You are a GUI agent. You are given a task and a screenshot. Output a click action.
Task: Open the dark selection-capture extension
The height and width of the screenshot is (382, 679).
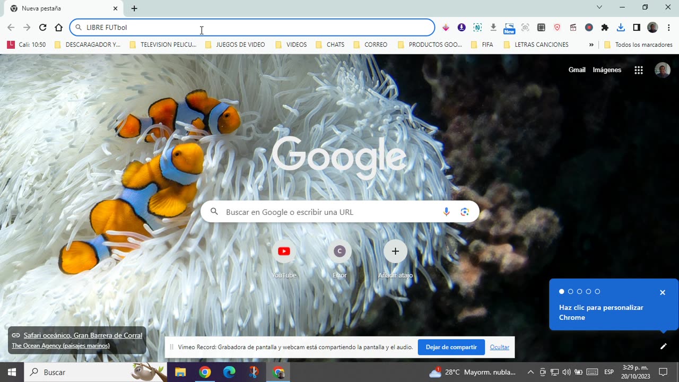pos(541,28)
